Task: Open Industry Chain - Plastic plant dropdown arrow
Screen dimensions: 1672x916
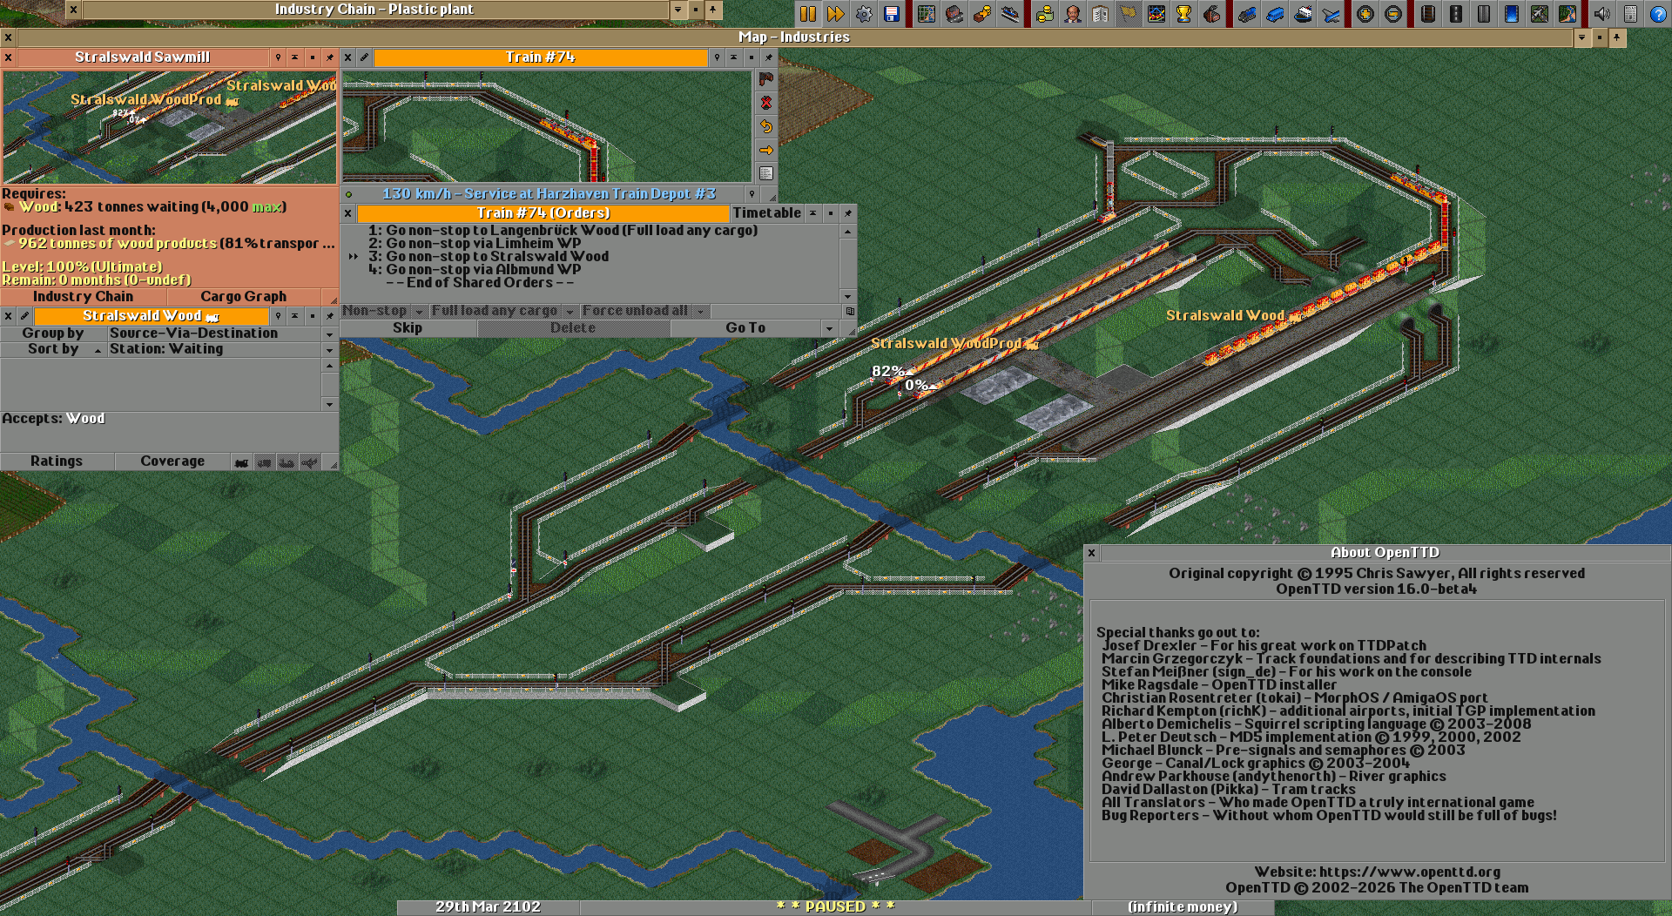Action: pos(678,10)
